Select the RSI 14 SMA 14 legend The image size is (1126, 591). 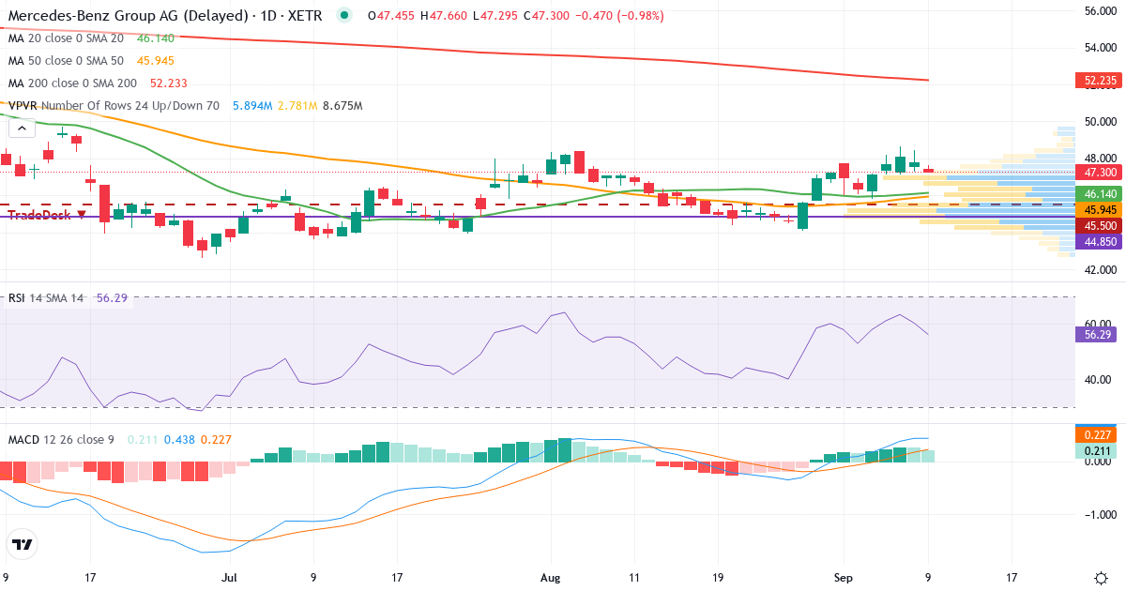46,297
